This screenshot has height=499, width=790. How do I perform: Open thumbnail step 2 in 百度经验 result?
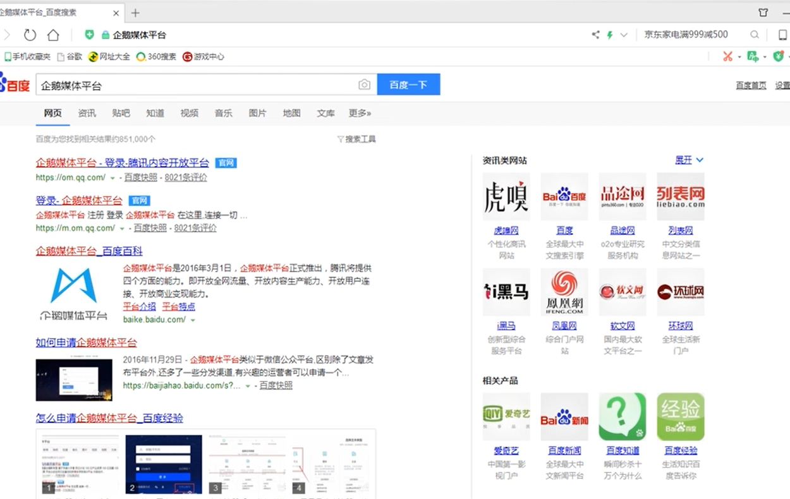[x=164, y=464]
